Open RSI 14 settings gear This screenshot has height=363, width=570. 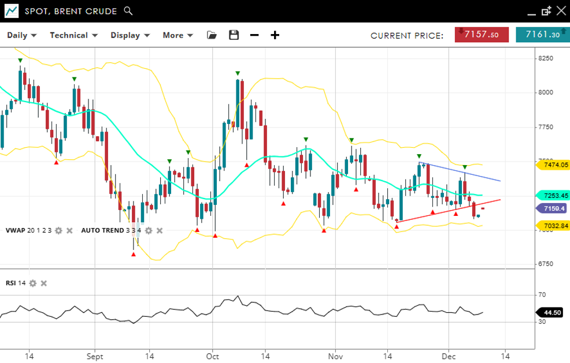(33, 283)
